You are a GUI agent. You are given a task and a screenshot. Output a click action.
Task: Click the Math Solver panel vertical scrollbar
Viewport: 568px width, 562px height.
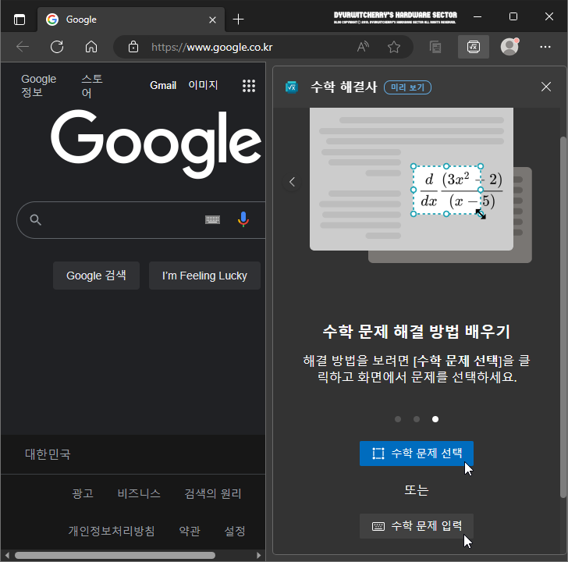(563, 317)
